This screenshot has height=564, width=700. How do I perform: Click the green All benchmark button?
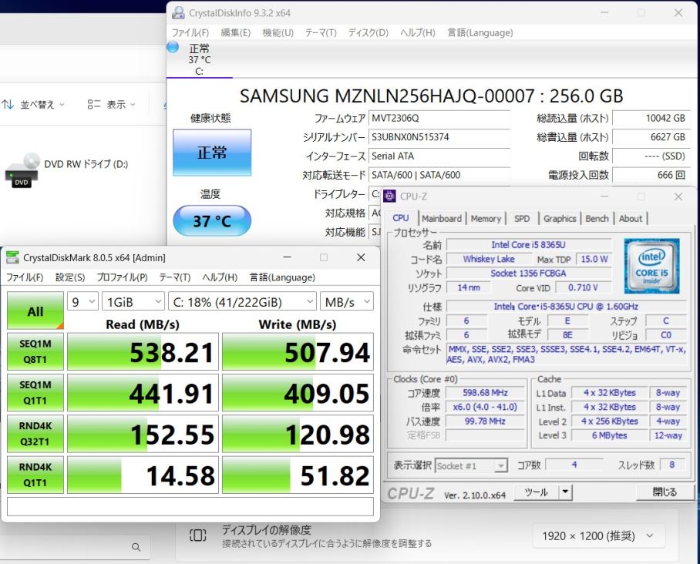point(35,311)
